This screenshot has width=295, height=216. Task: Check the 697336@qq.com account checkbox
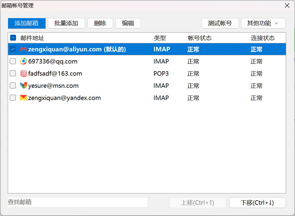(13, 61)
